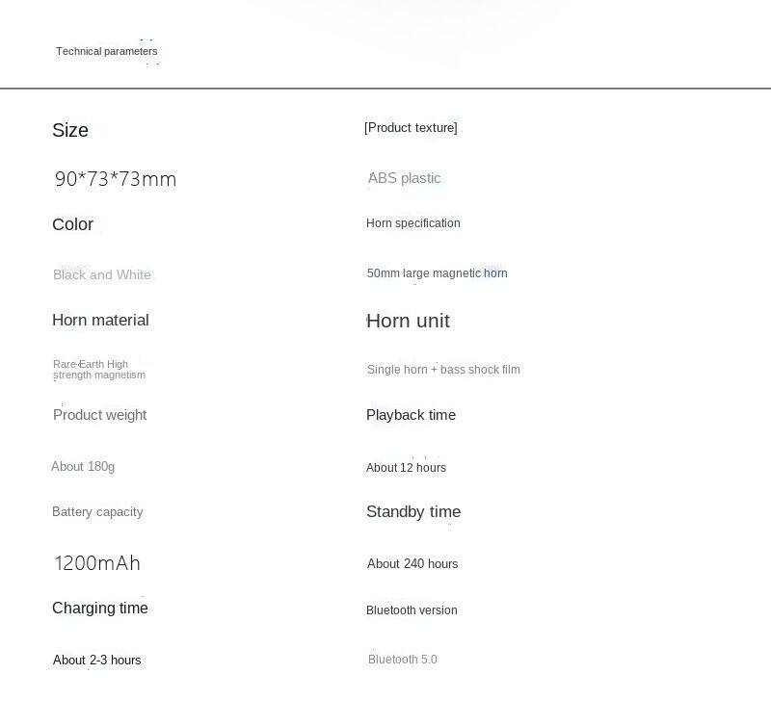Select the Black and White color value

pos(102,274)
